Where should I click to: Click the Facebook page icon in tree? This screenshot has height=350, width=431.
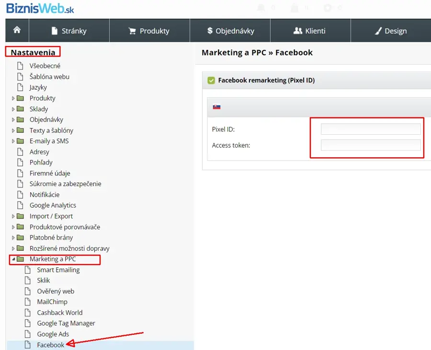tap(27, 345)
